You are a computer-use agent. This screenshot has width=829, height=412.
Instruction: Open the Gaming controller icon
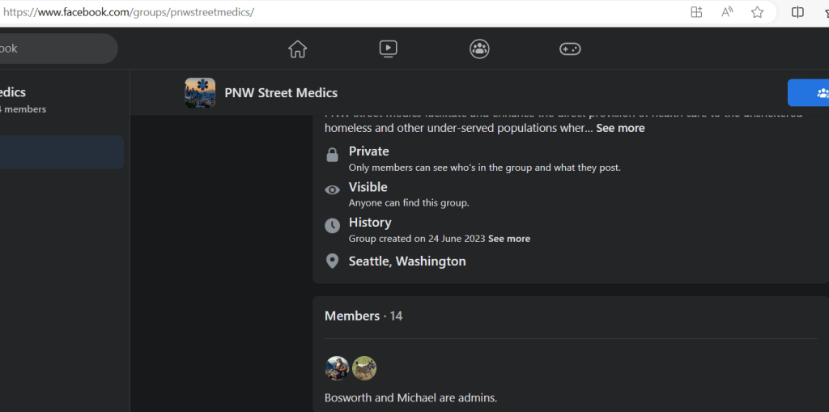pyautogui.click(x=570, y=49)
